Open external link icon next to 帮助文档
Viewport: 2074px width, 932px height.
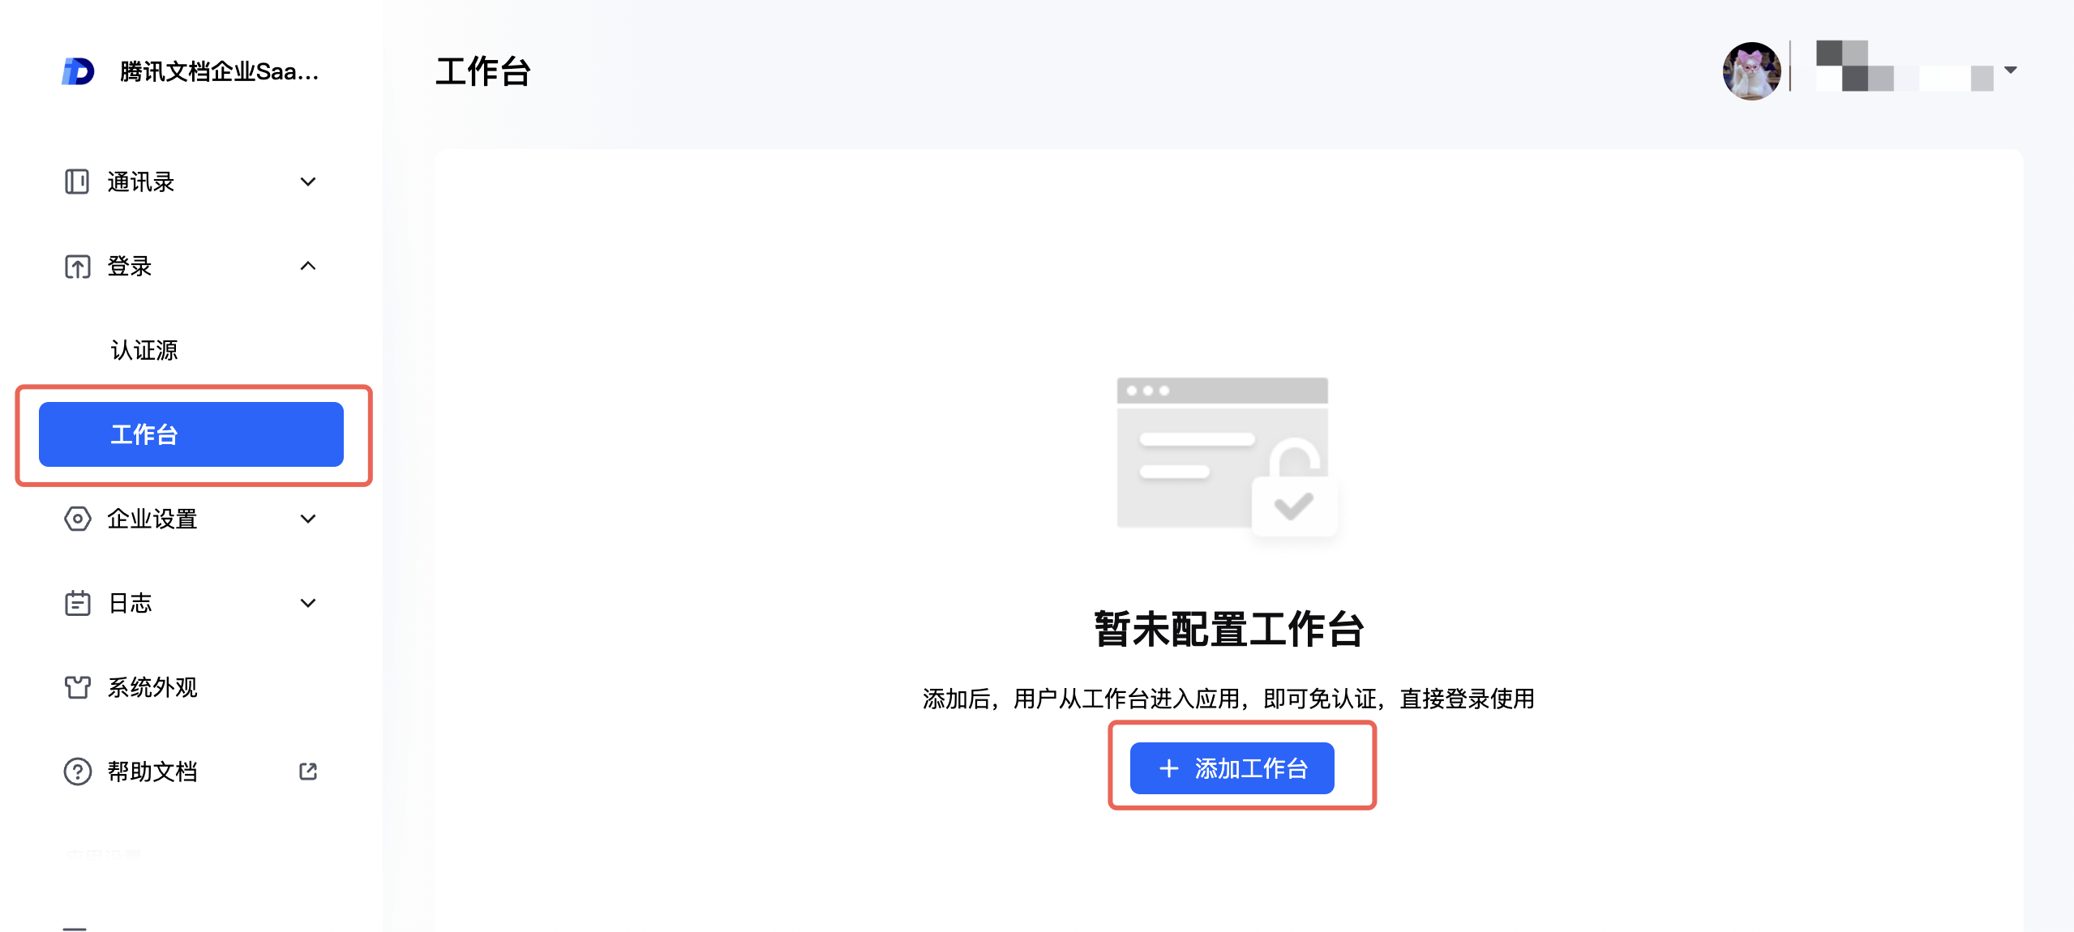[x=308, y=771]
